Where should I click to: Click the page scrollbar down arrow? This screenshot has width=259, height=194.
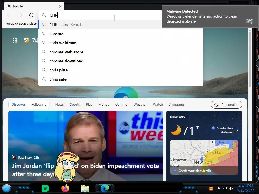click(x=250, y=179)
